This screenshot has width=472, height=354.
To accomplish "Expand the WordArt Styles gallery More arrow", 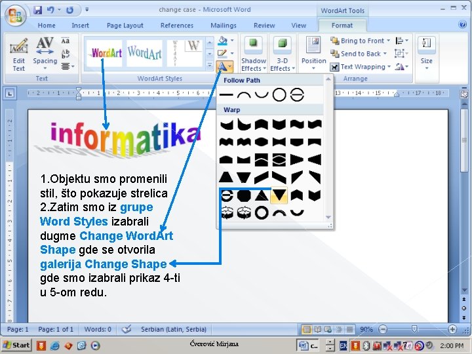I will [210, 65].
